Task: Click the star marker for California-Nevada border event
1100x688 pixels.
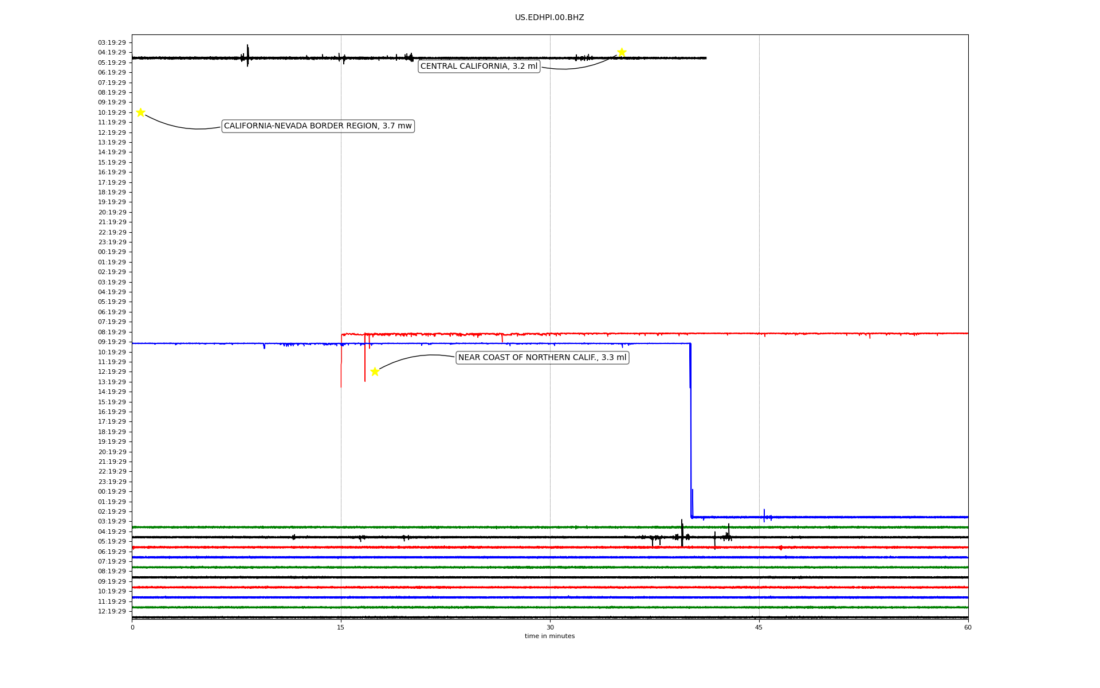Action: point(140,112)
